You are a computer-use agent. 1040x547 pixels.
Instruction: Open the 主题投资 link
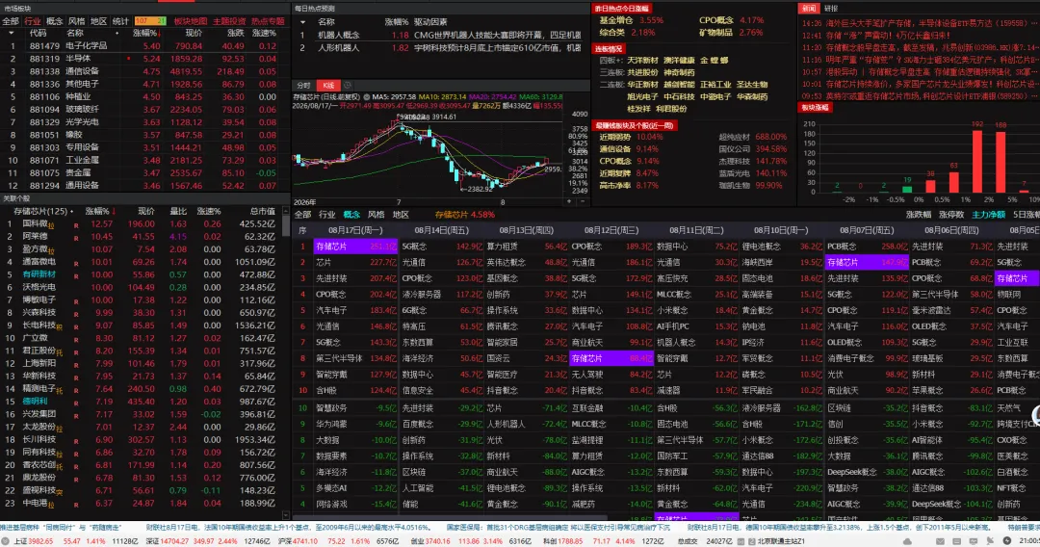[229, 21]
